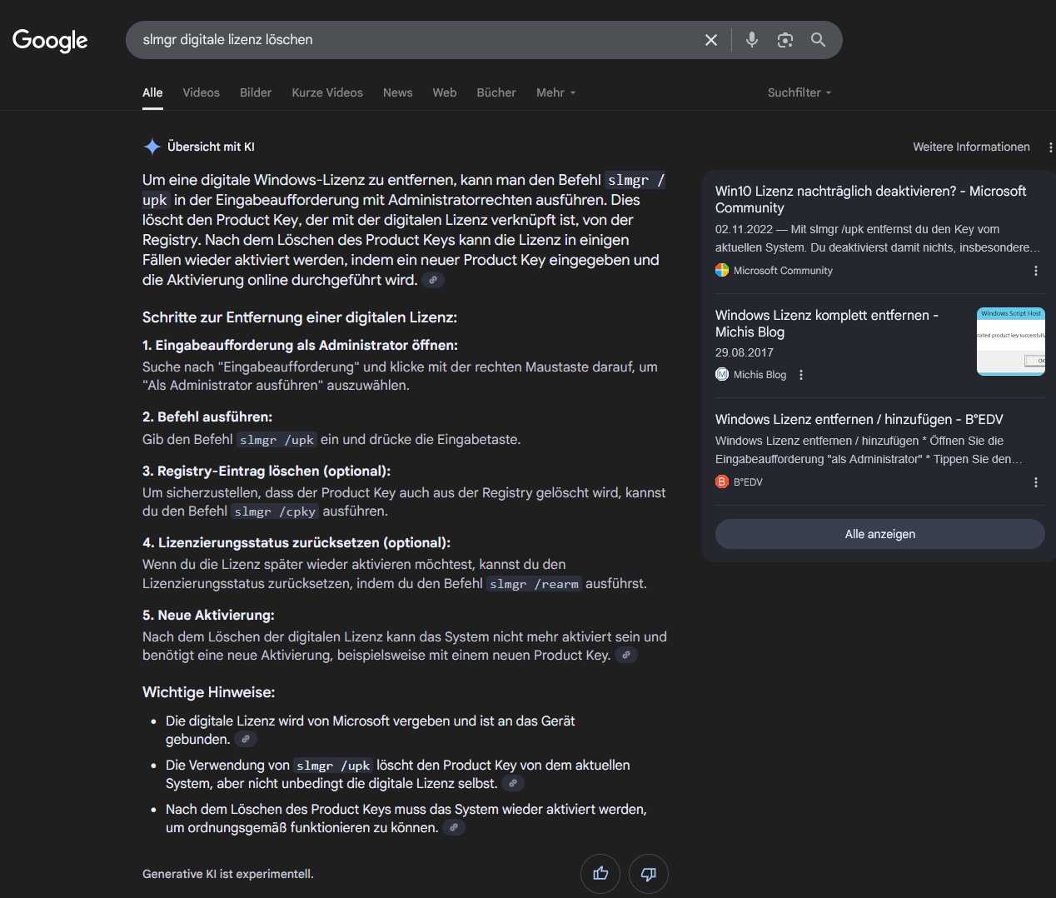
Task: Open 'Windows Lizenz komplett entfernen' result
Action: pyautogui.click(x=827, y=324)
